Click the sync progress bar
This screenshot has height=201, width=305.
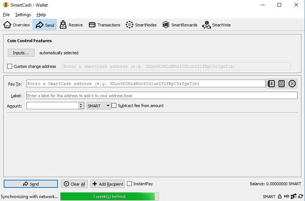pos(109,196)
